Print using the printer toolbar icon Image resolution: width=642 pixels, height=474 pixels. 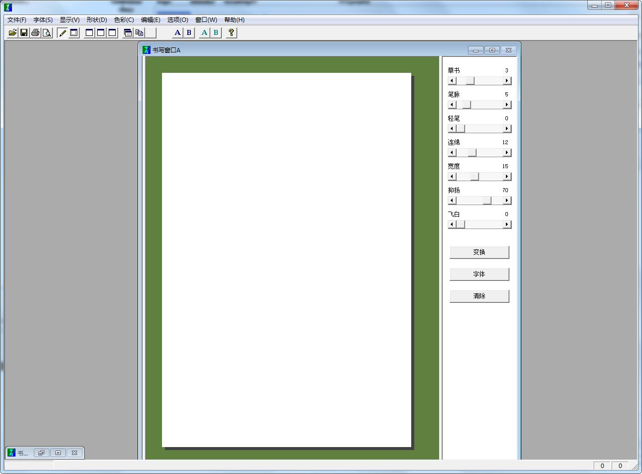tap(35, 33)
